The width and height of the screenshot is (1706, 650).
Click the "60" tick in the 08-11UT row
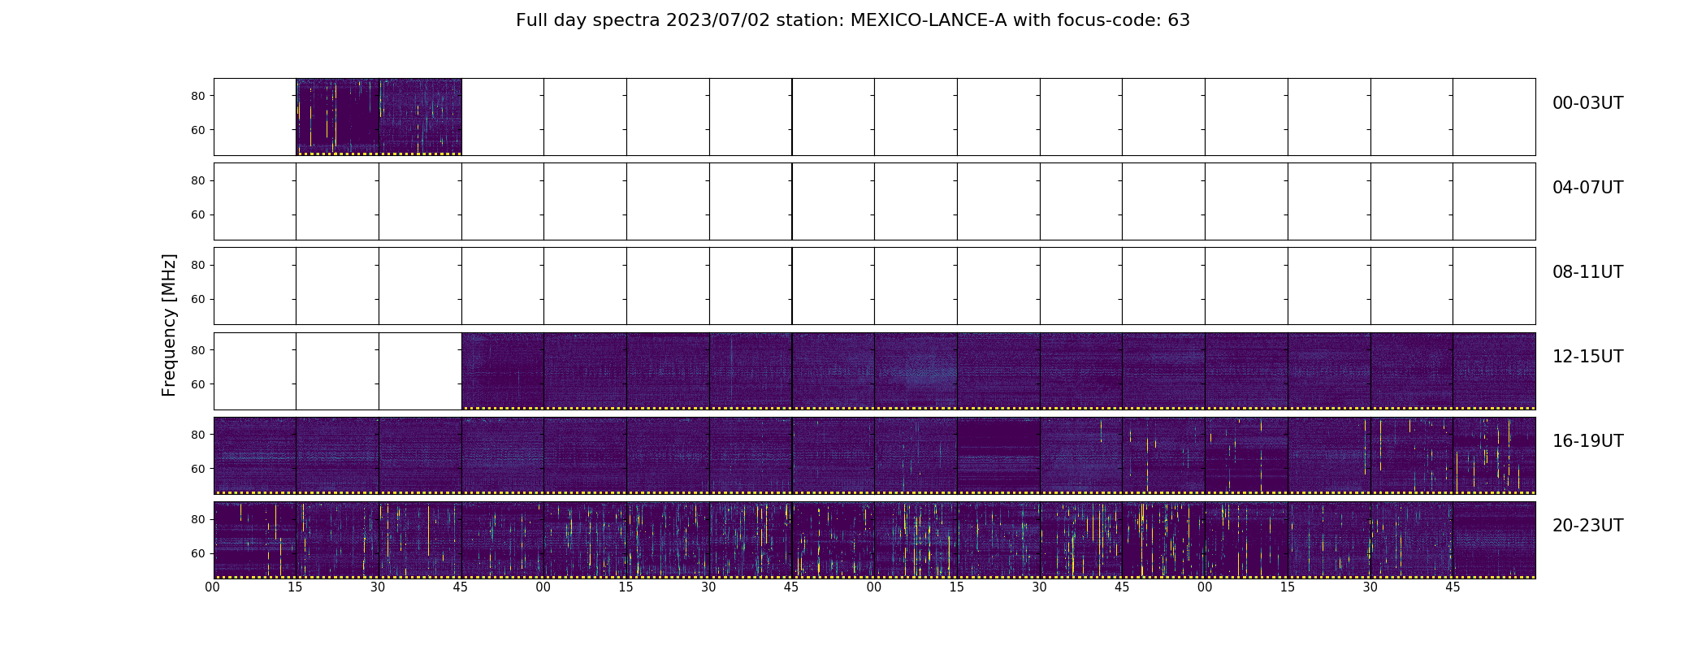point(198,299)
